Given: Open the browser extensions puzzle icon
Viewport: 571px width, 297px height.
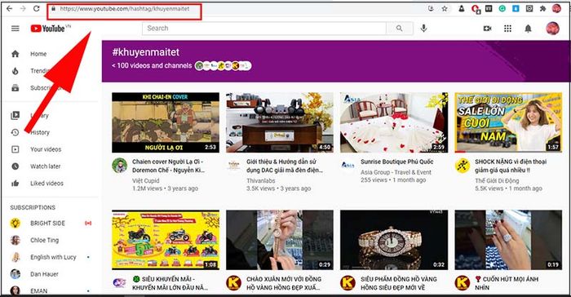Looking at the screenshot, I should coord(543,8).
